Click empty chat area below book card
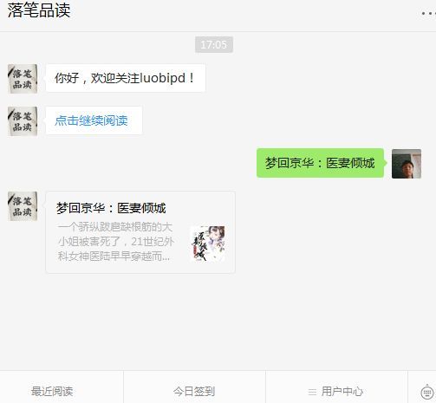 tap(218, 321)
